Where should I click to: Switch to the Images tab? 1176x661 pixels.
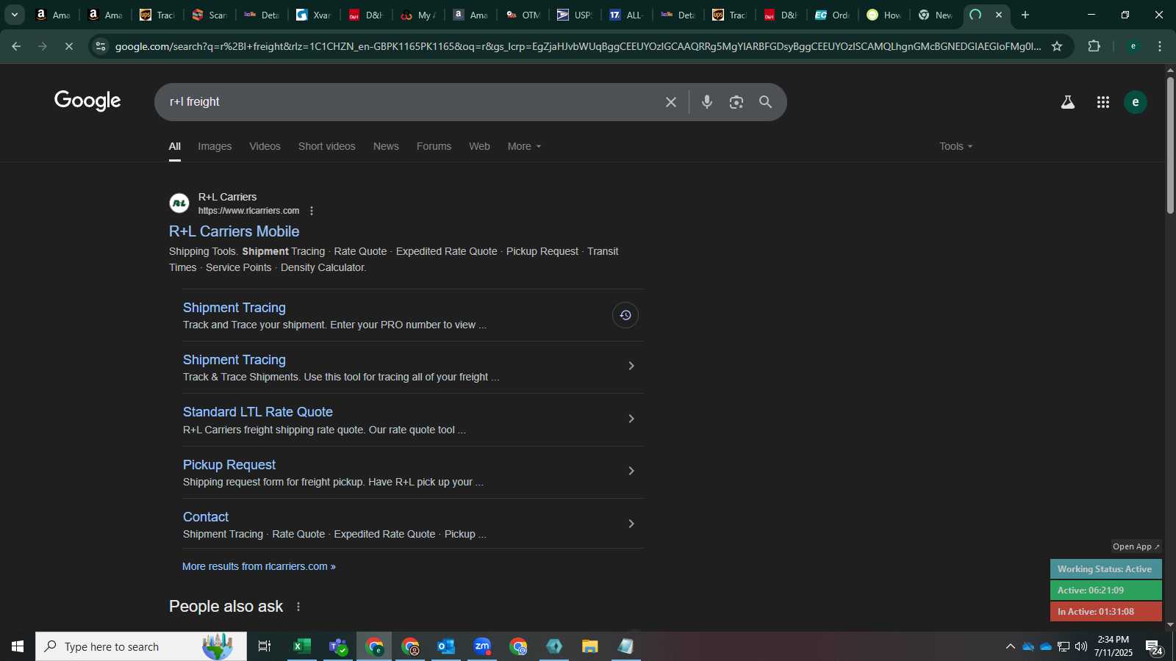(215, 146)
